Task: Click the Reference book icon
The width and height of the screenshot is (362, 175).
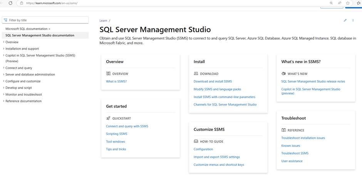Action: point(284,130)
